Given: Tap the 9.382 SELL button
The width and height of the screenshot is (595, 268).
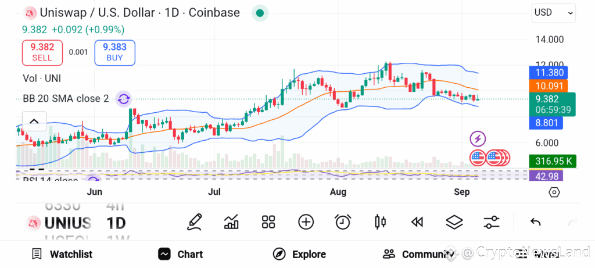Looking at the screenshot, I should [42, 52].
